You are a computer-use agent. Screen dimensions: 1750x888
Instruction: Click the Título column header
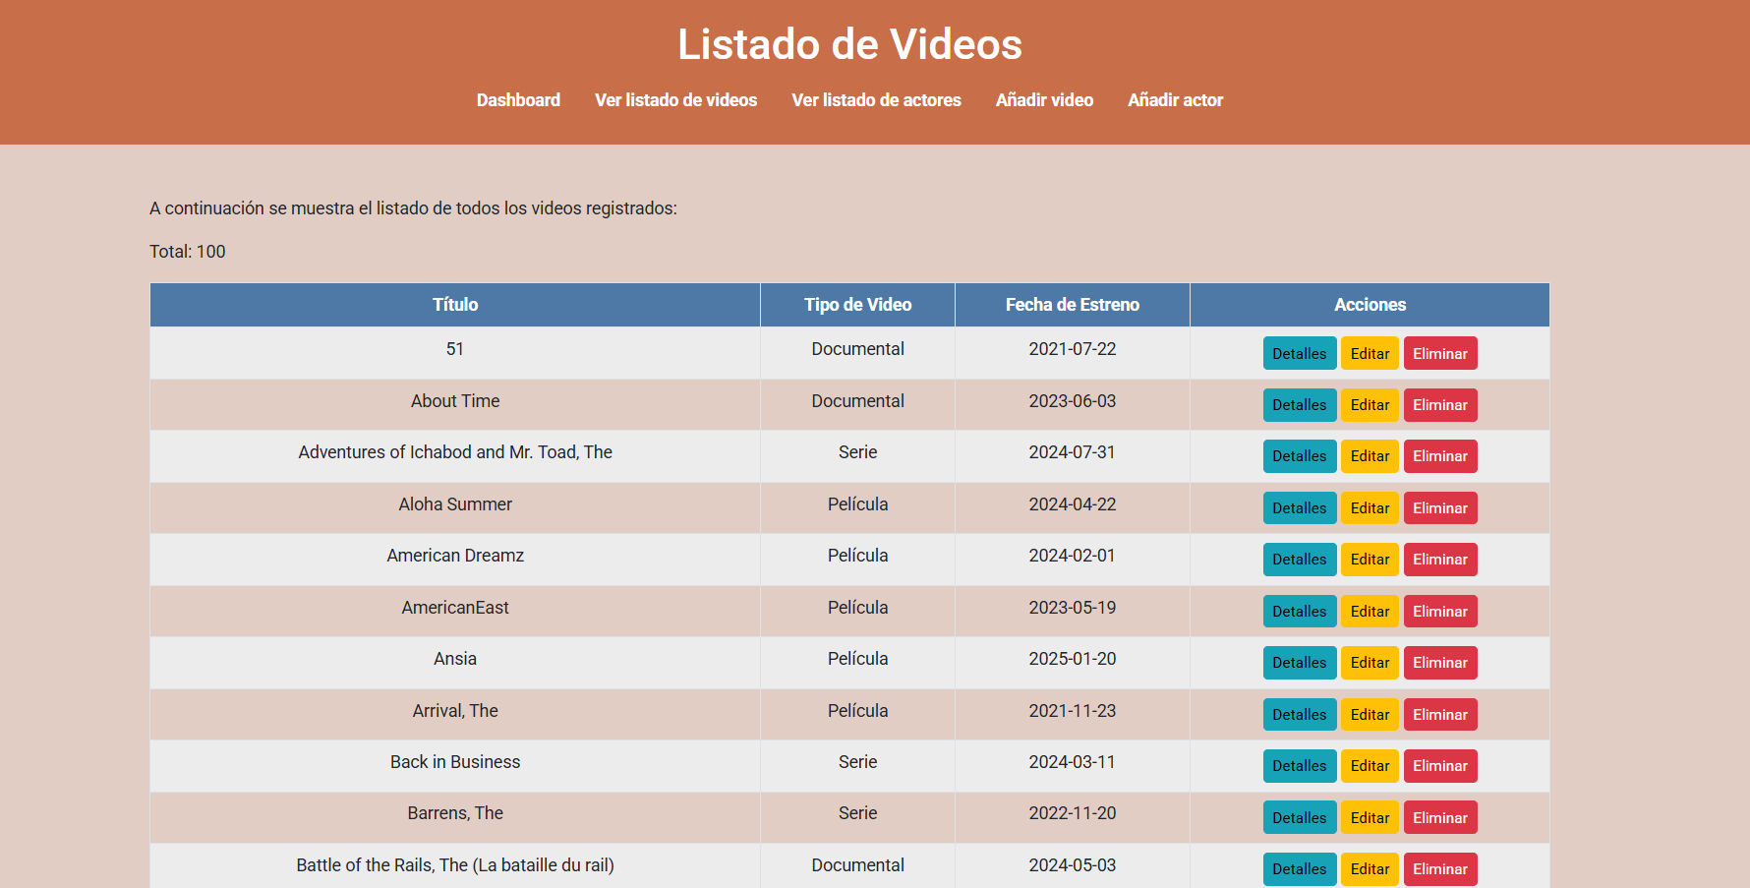click(455, 305)
